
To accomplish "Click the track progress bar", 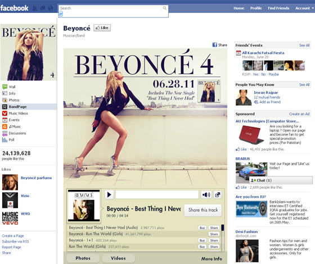I will tap(157, 194).
